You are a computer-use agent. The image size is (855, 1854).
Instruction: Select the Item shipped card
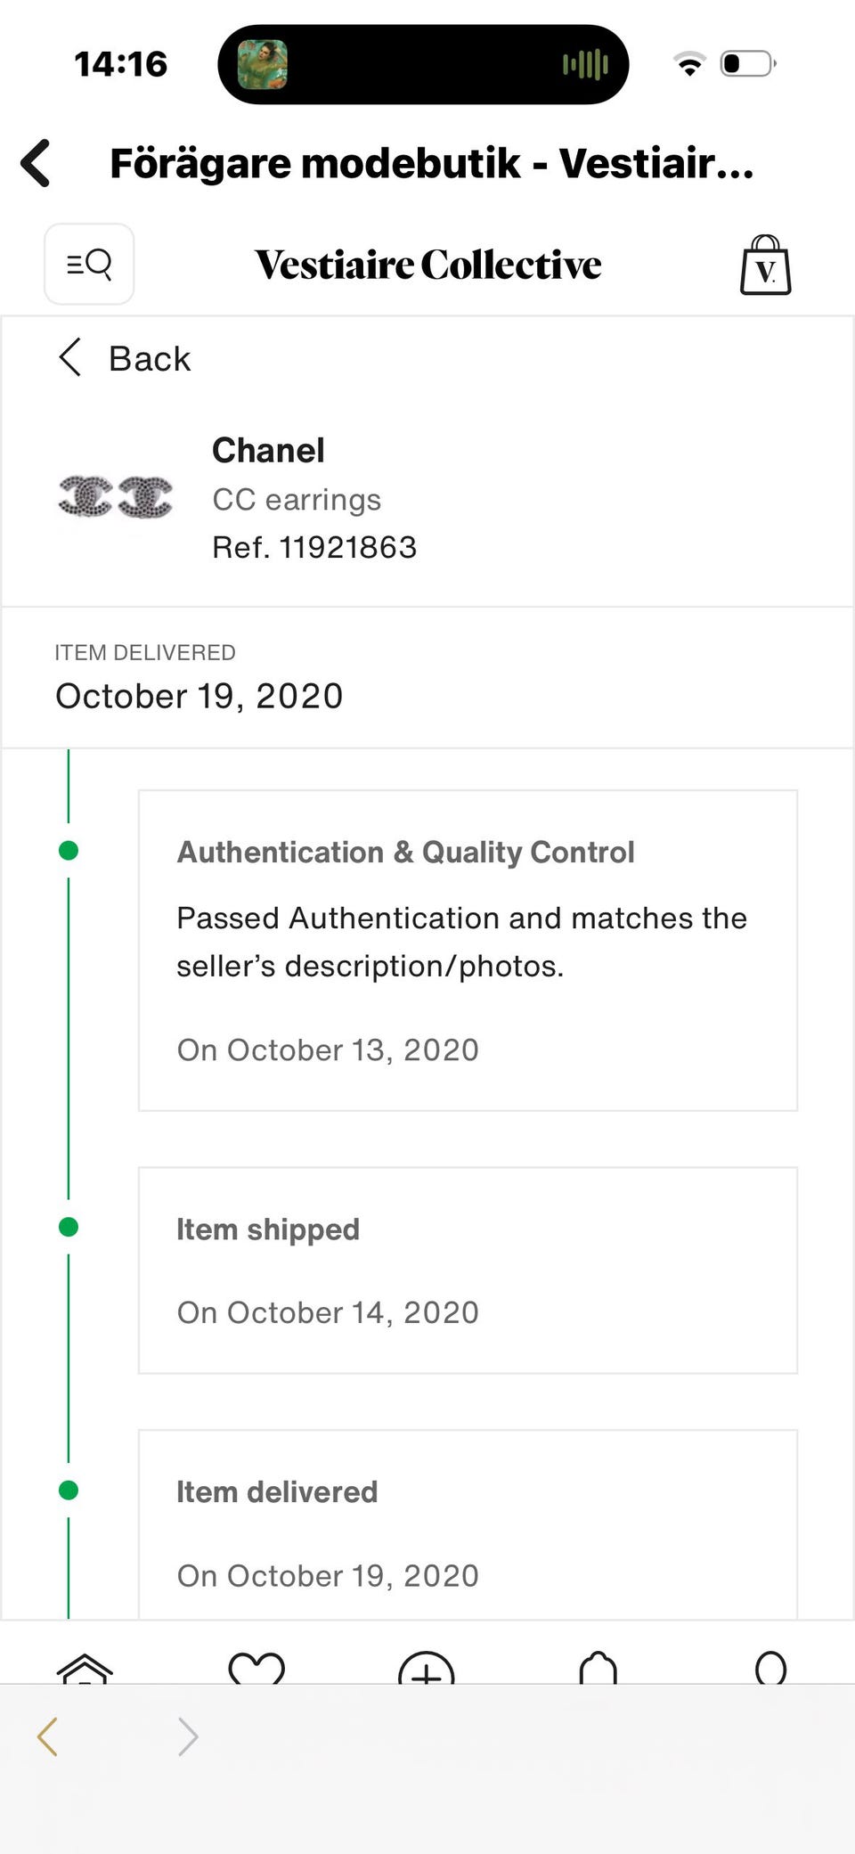click(x=468, y=1270)
